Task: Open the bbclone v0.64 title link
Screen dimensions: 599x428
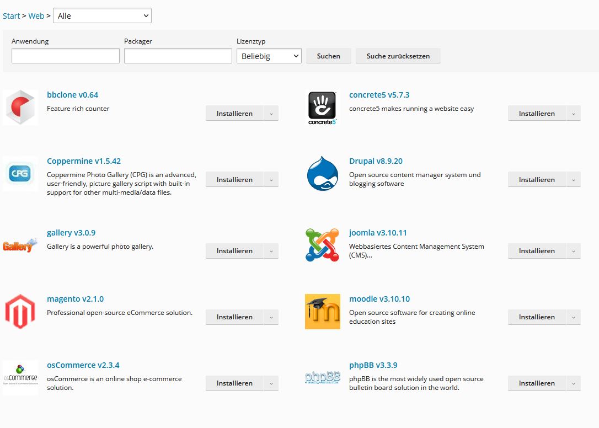Action: 73,95
